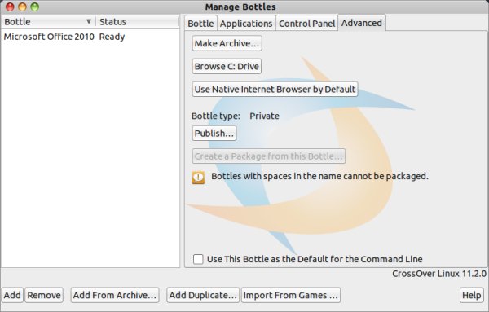Switch to the Control Panel tab

(x=307, y=24)
